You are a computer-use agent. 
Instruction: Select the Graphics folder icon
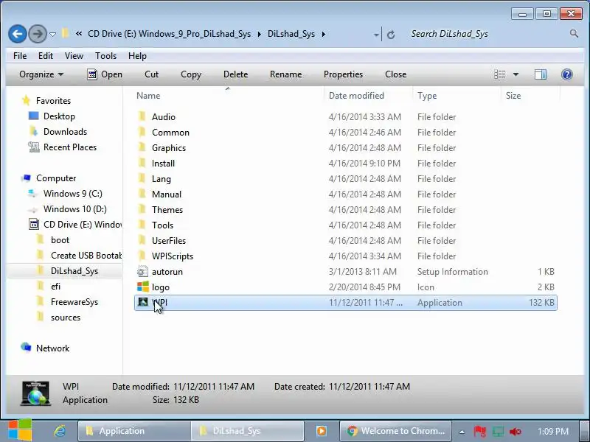click(x=142, y=147)
